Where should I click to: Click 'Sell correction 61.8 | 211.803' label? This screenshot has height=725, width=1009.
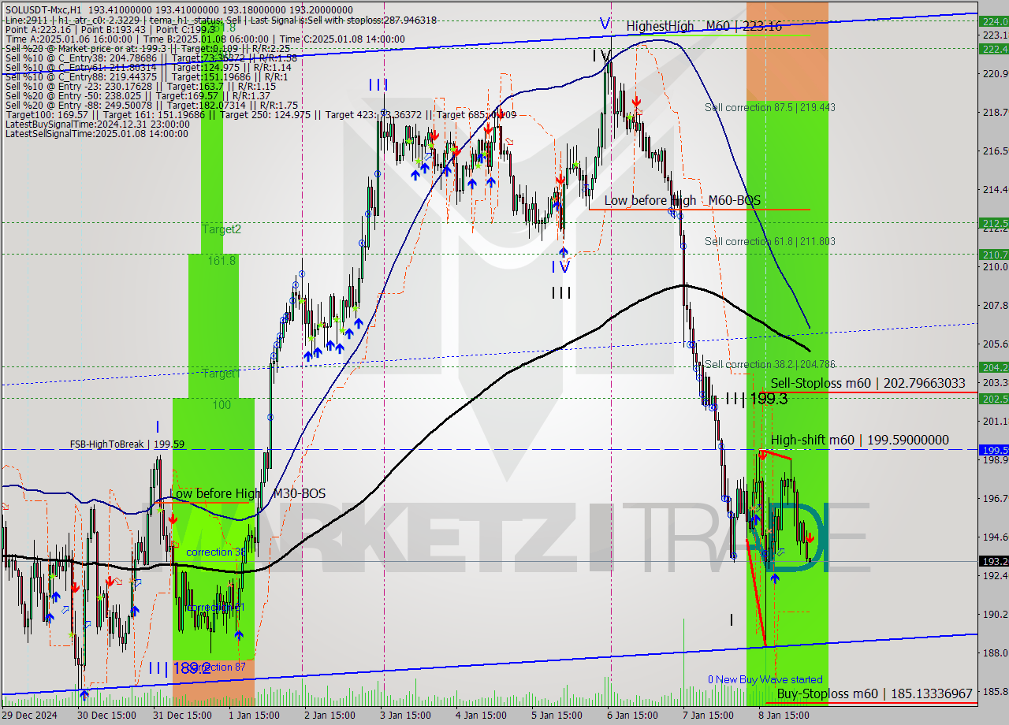pyautogui.click(x=770, y=241)
